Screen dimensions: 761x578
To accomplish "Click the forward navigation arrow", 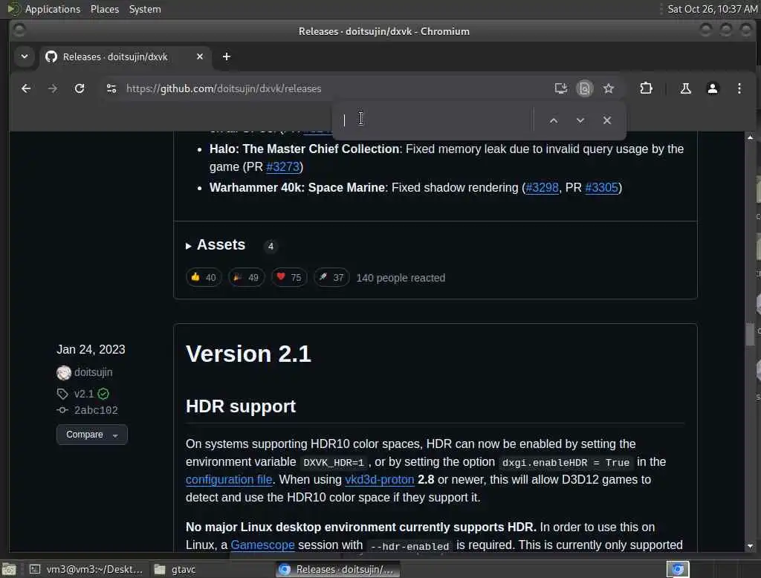I will [53, 88].
